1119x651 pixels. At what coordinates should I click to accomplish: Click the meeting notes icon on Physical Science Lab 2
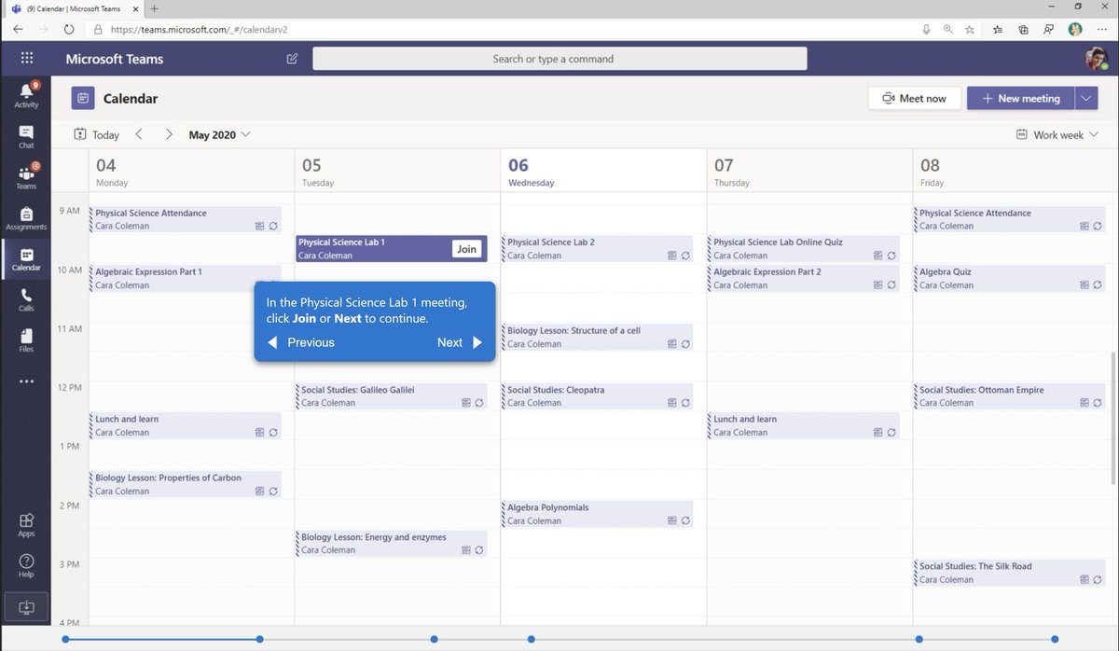[x=672, y=255]
